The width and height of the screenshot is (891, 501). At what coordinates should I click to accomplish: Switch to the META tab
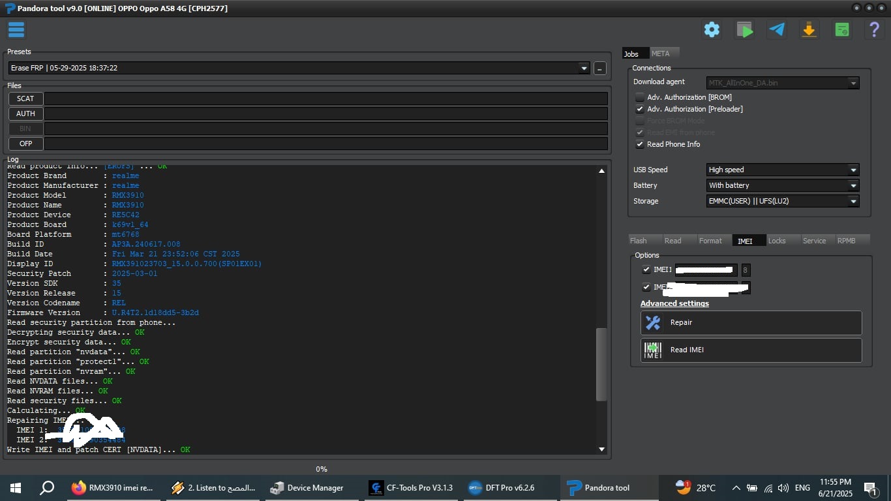coord(664,53)
